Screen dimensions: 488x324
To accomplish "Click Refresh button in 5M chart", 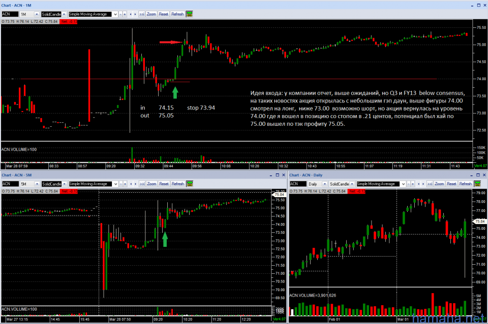I will tap(178, 184).
